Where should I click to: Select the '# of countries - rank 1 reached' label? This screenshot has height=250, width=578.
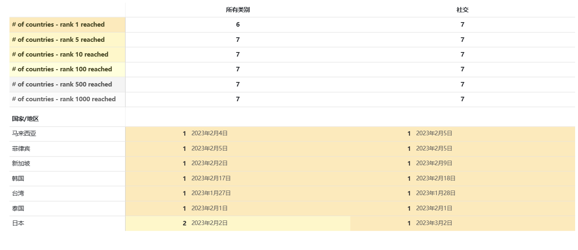[58, 25]
